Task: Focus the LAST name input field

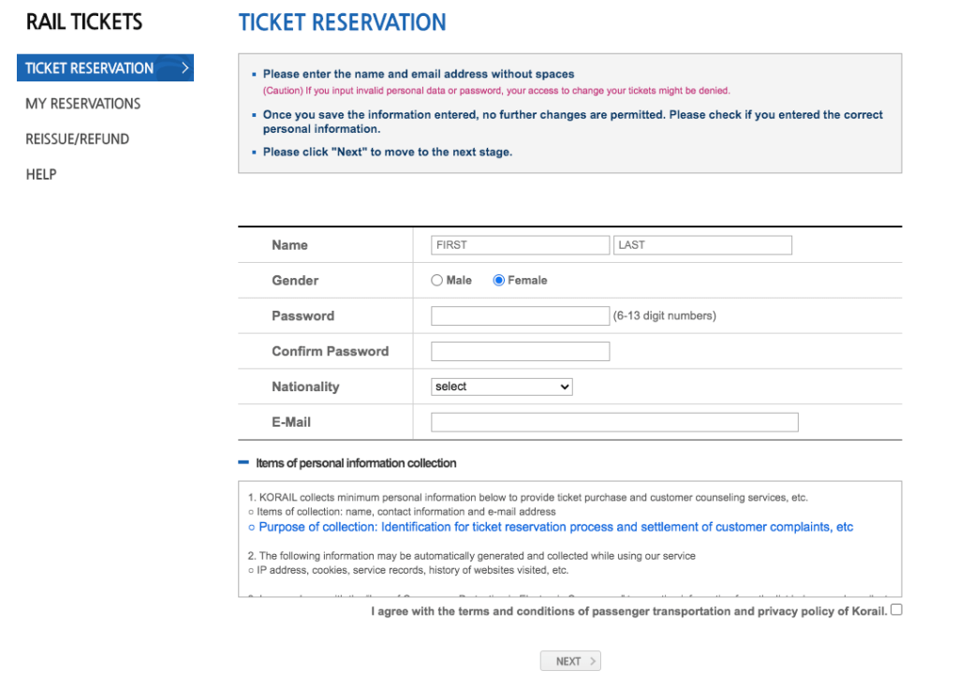Action: pyautogui.click(x=702, y=245)
